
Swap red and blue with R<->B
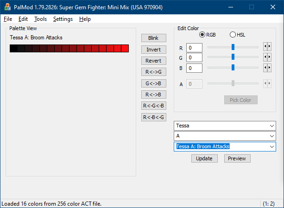[154, 95]
